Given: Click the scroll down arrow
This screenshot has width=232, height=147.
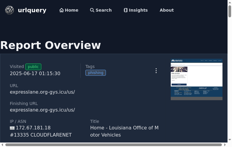Looking at the screenshot, I should point(230,140).
